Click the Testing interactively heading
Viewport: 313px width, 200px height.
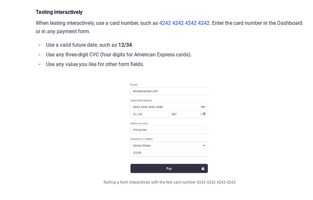click(x=59, y=12)
